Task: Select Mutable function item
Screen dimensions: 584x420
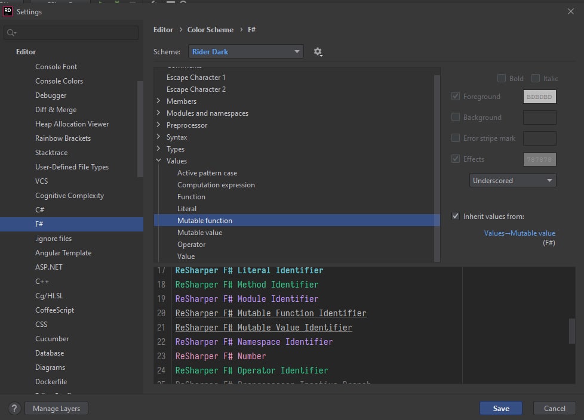Action: click(297, 220)
